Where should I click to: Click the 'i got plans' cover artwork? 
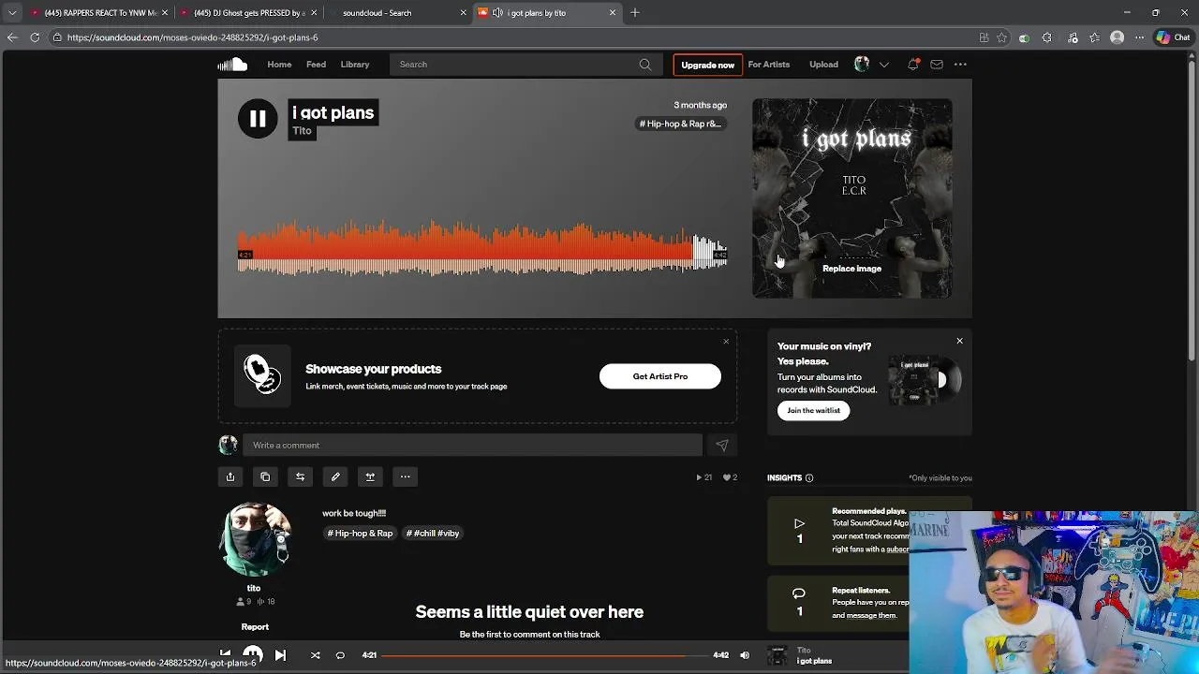click(x=851, y=198)
